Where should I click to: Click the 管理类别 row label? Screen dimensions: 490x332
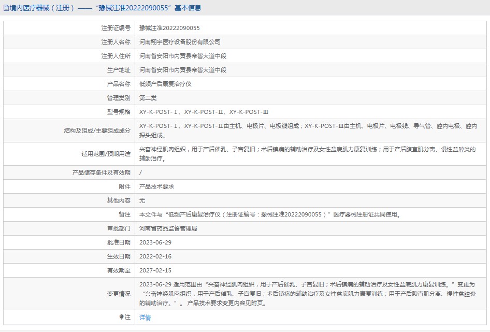119,98
